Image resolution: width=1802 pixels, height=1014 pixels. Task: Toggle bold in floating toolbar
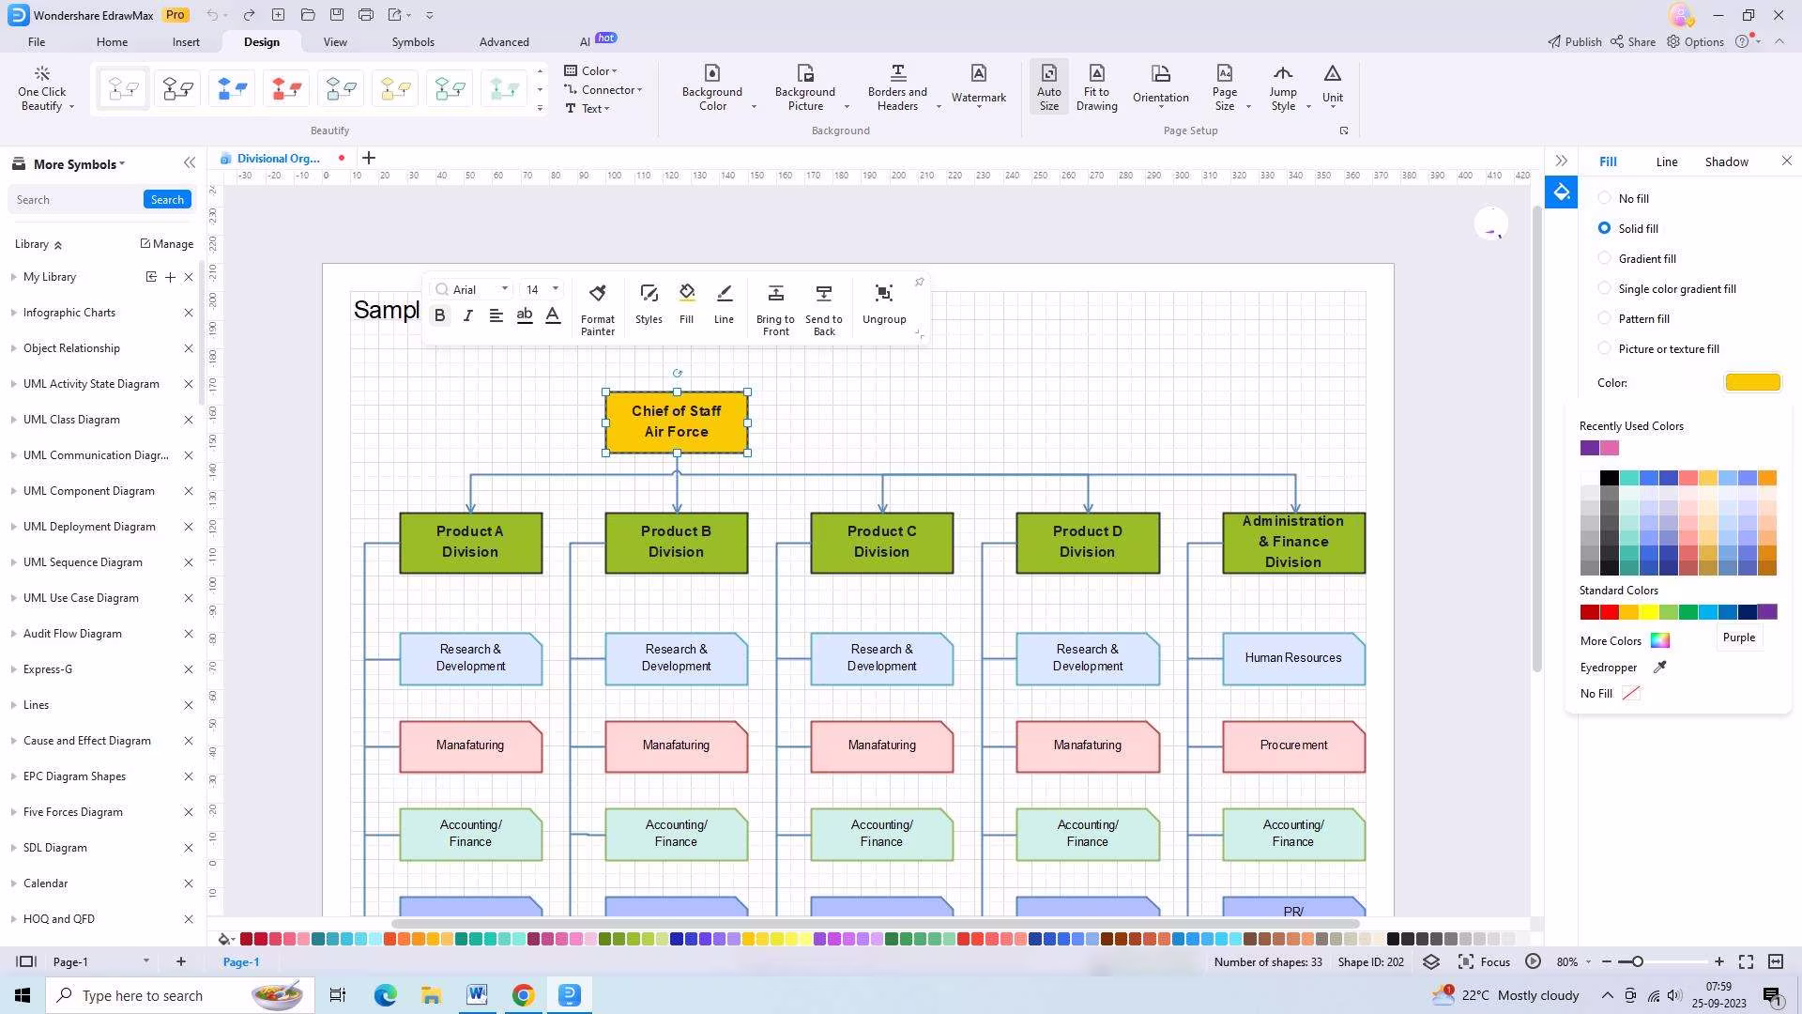point(439,316)
